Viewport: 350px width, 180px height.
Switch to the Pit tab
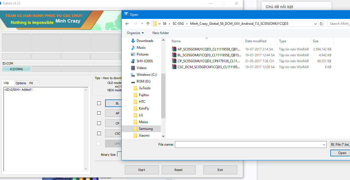pos(31,83)
